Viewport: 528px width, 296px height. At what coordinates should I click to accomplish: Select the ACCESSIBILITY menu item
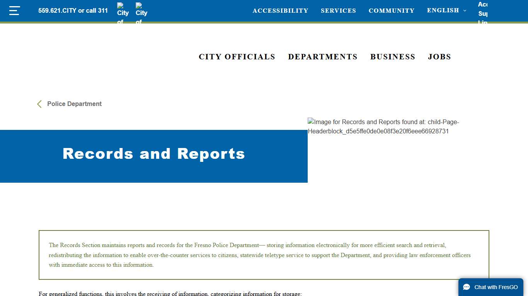point(280,10)
